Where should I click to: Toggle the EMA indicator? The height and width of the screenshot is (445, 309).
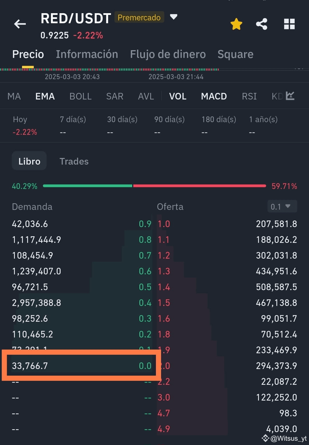45,96
